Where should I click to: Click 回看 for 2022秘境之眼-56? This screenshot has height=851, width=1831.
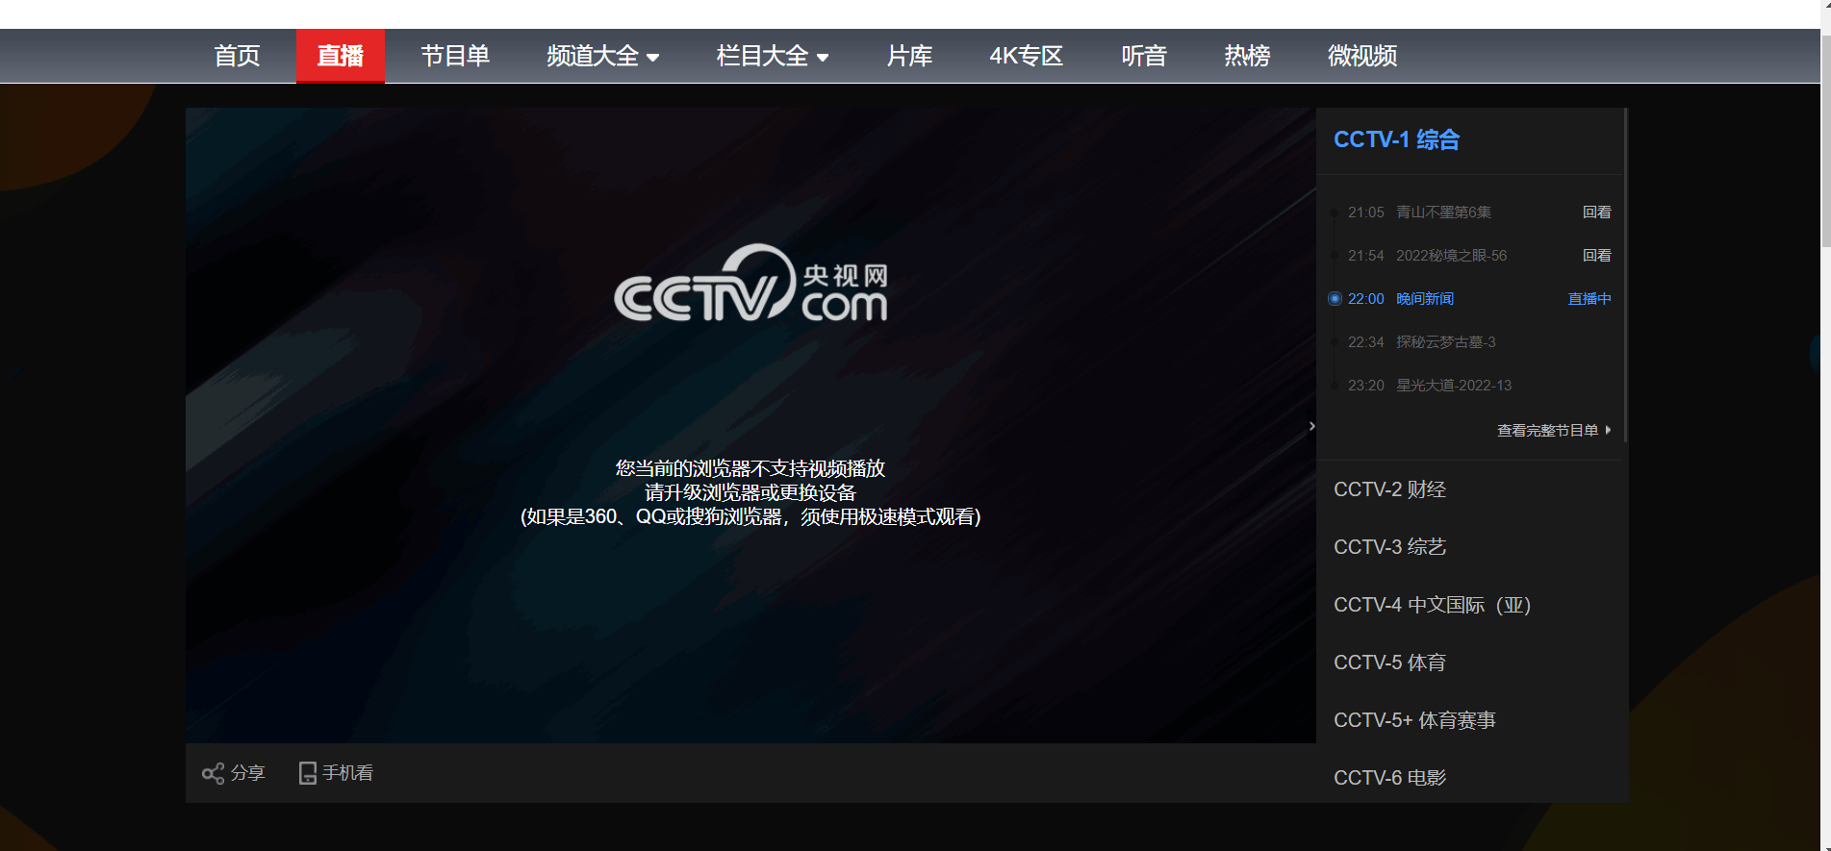pos(1597,256)
